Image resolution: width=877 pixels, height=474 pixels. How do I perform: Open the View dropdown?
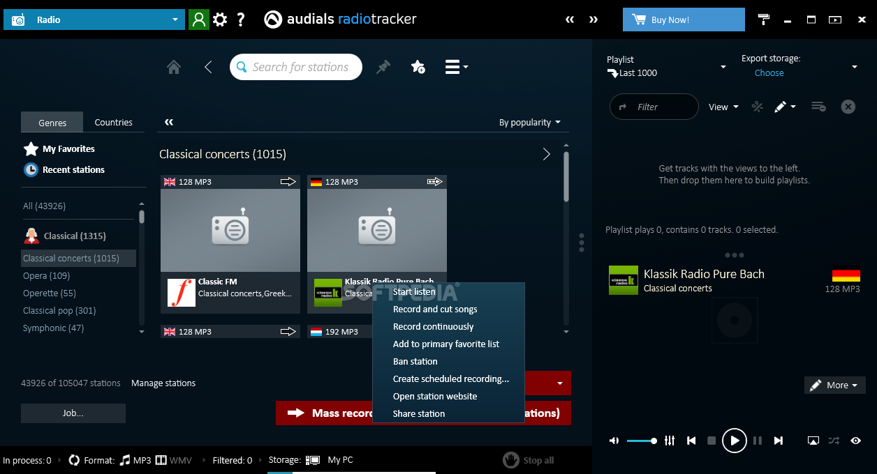pos(723,107)
